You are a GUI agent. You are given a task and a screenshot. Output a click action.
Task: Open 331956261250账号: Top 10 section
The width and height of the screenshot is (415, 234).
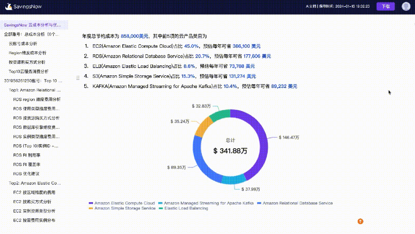coord(33,81)
